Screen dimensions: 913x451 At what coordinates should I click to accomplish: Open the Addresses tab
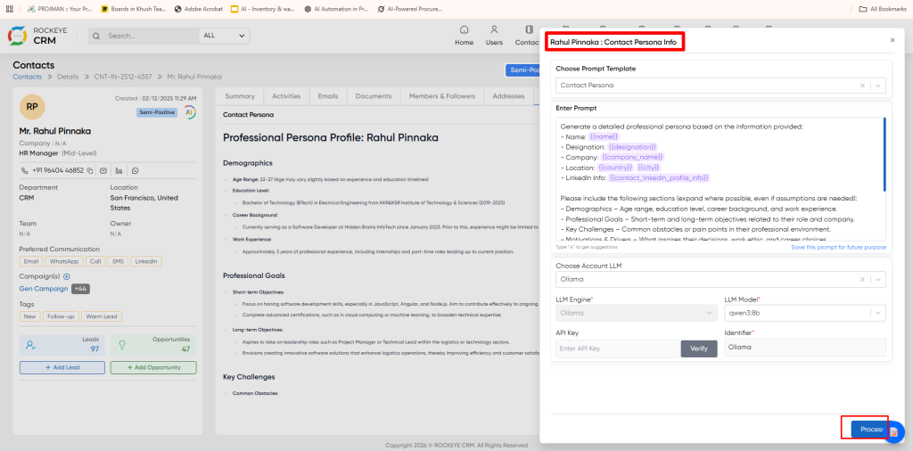click(x=508, y=96)
